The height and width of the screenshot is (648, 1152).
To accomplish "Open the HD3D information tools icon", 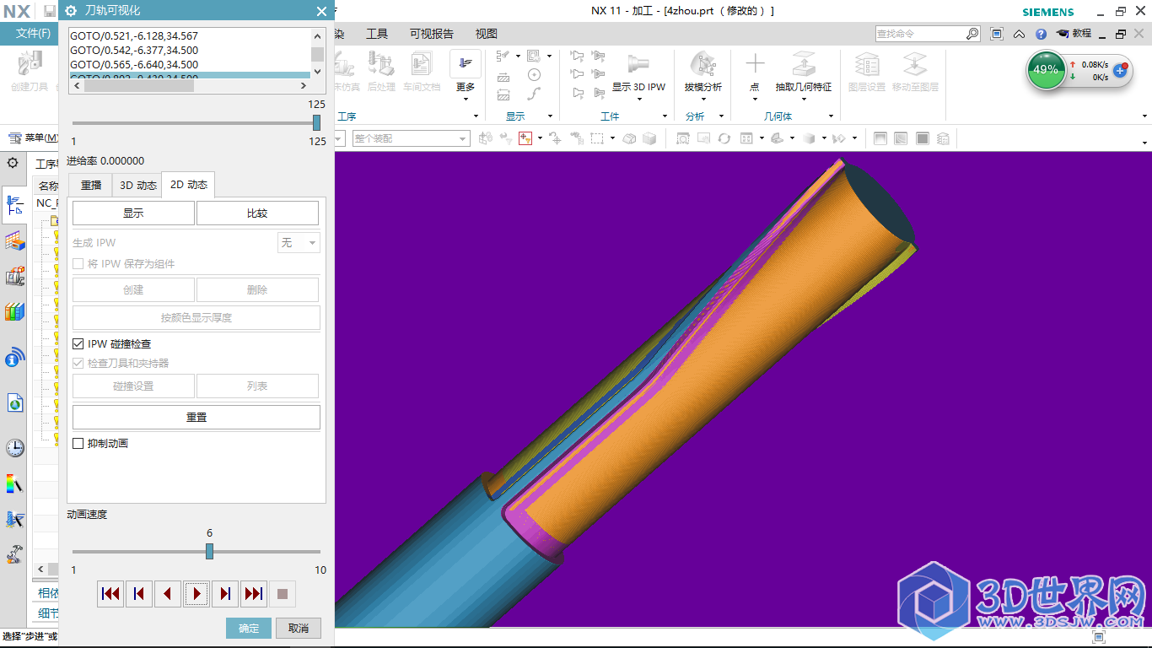I will point(14,358).
